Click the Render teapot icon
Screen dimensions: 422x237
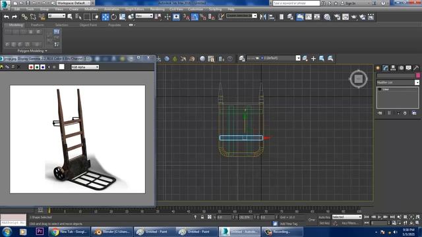(354, 17)
